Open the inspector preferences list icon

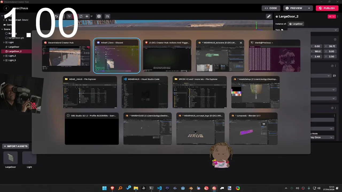107,16
